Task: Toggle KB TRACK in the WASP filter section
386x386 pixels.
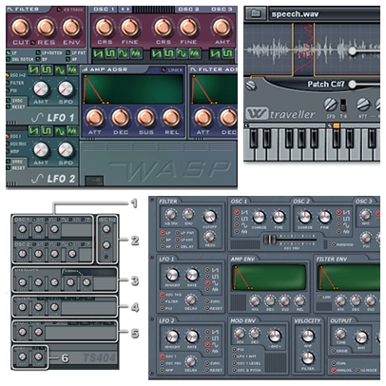Action: tap(60, 10)
